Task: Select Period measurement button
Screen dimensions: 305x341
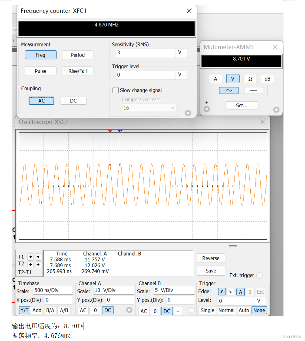Action: (78, 55)
